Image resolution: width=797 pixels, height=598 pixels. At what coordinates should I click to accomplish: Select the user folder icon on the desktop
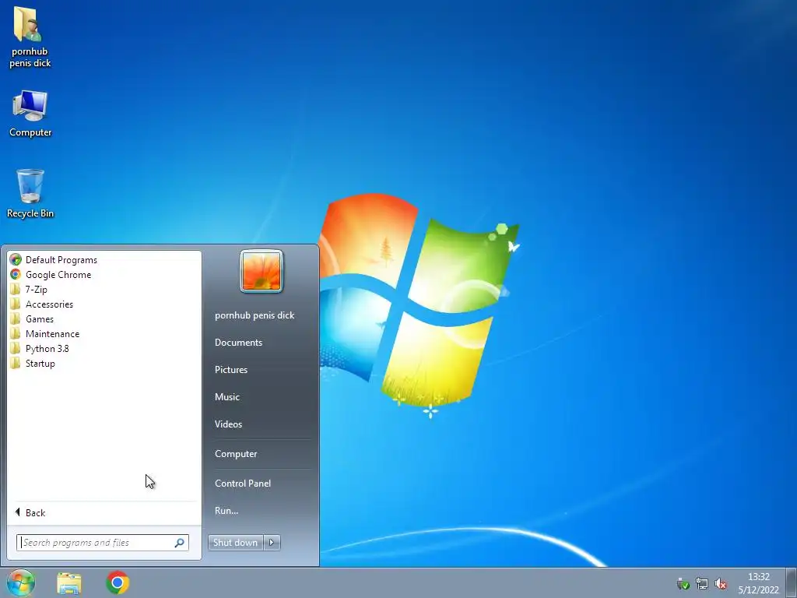pyautogui.click(x=30, y=37)
